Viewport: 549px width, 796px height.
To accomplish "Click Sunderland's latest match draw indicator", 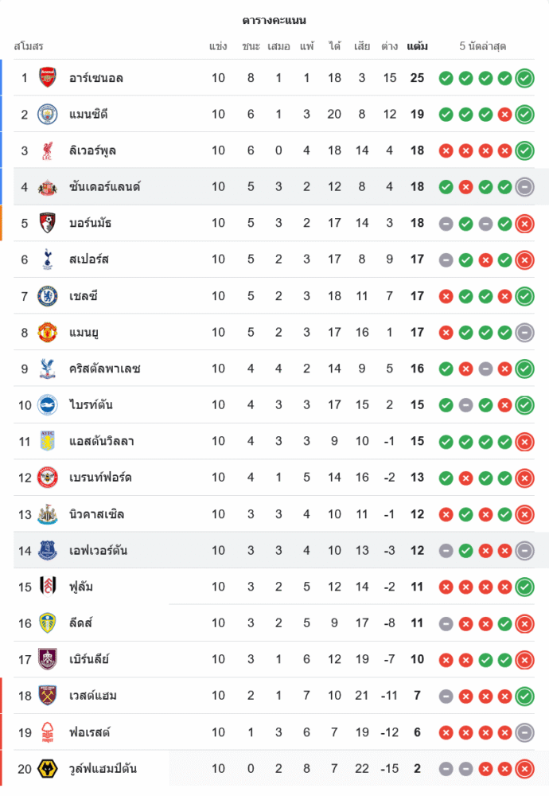I will point(524,187).
